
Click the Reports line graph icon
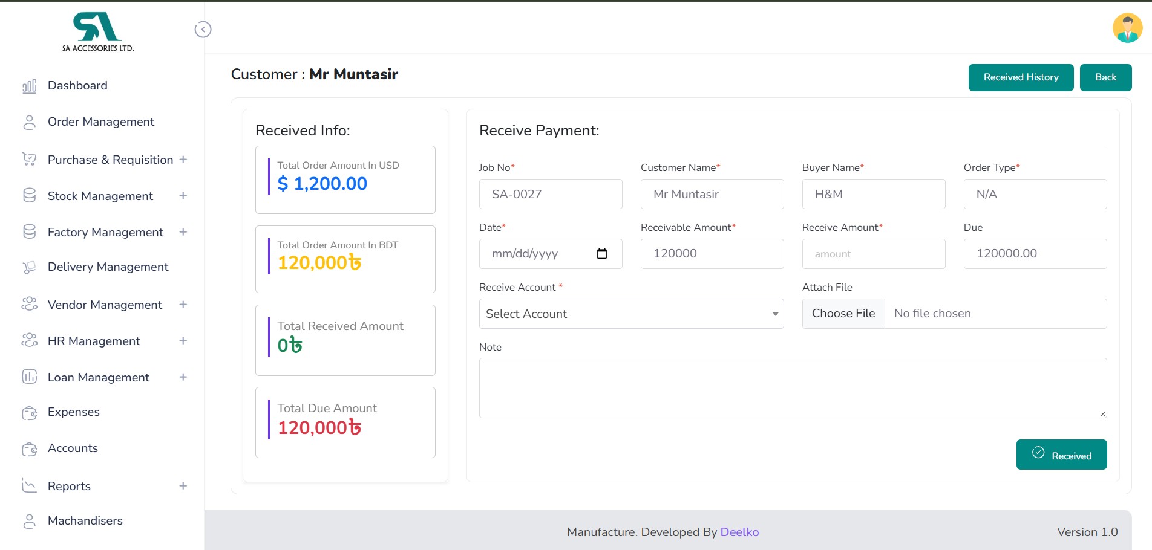coord(29,486)
